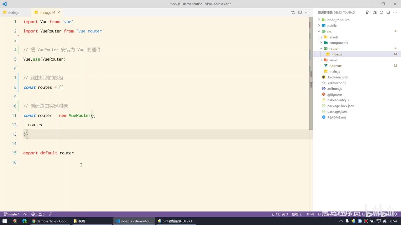Open changes (source control compare) icon
The height and width of the screenshot is (225, 401).
click(293, 12)
